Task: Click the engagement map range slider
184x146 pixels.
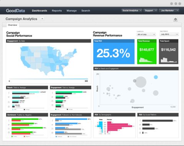Action: (48, 79)
